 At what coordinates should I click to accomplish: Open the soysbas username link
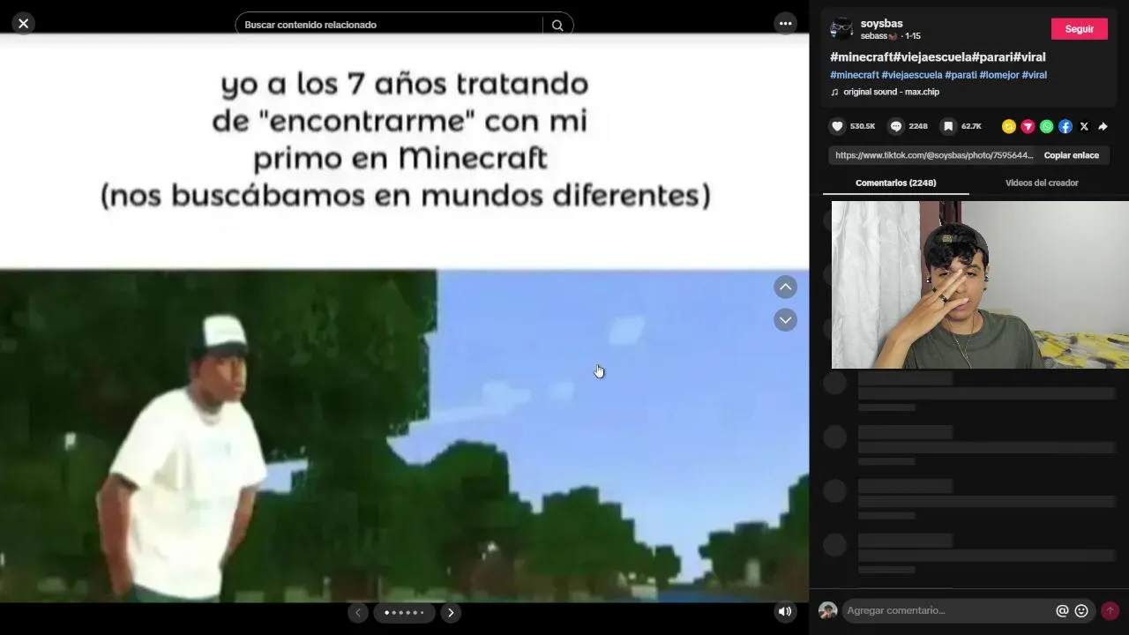click(x=881, y=23)
